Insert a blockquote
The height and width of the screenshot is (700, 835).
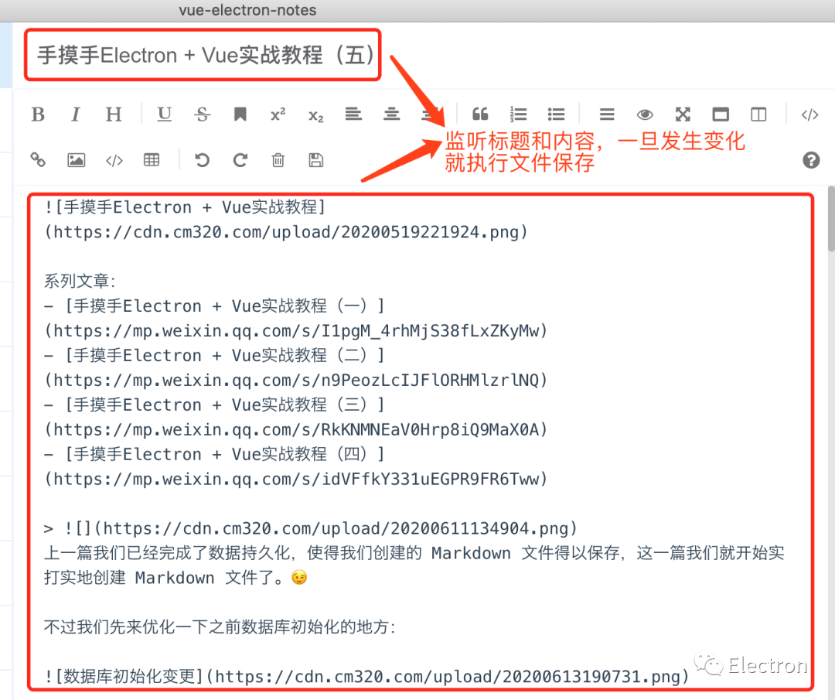pyautogui.click(x=480, y=114)
